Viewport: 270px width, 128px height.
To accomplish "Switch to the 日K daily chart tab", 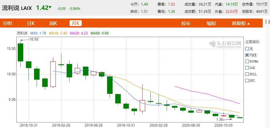I will (x=31, y=23).
